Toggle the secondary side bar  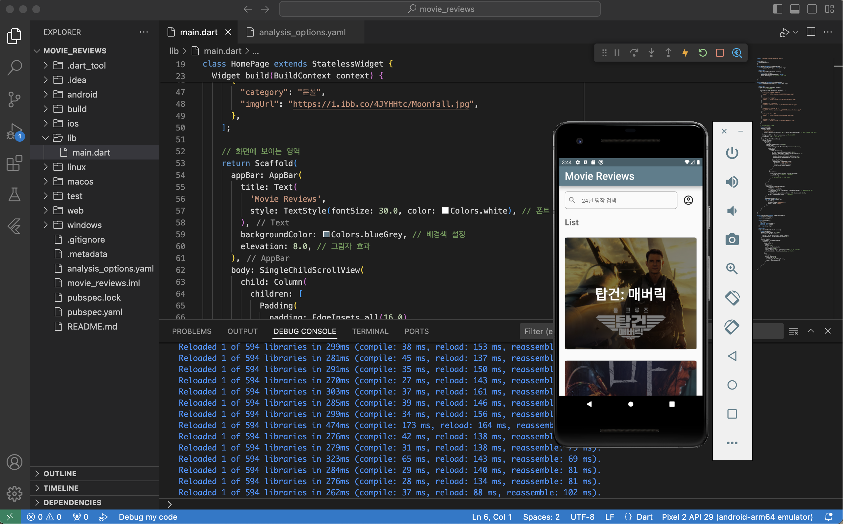tap(812, 9)
